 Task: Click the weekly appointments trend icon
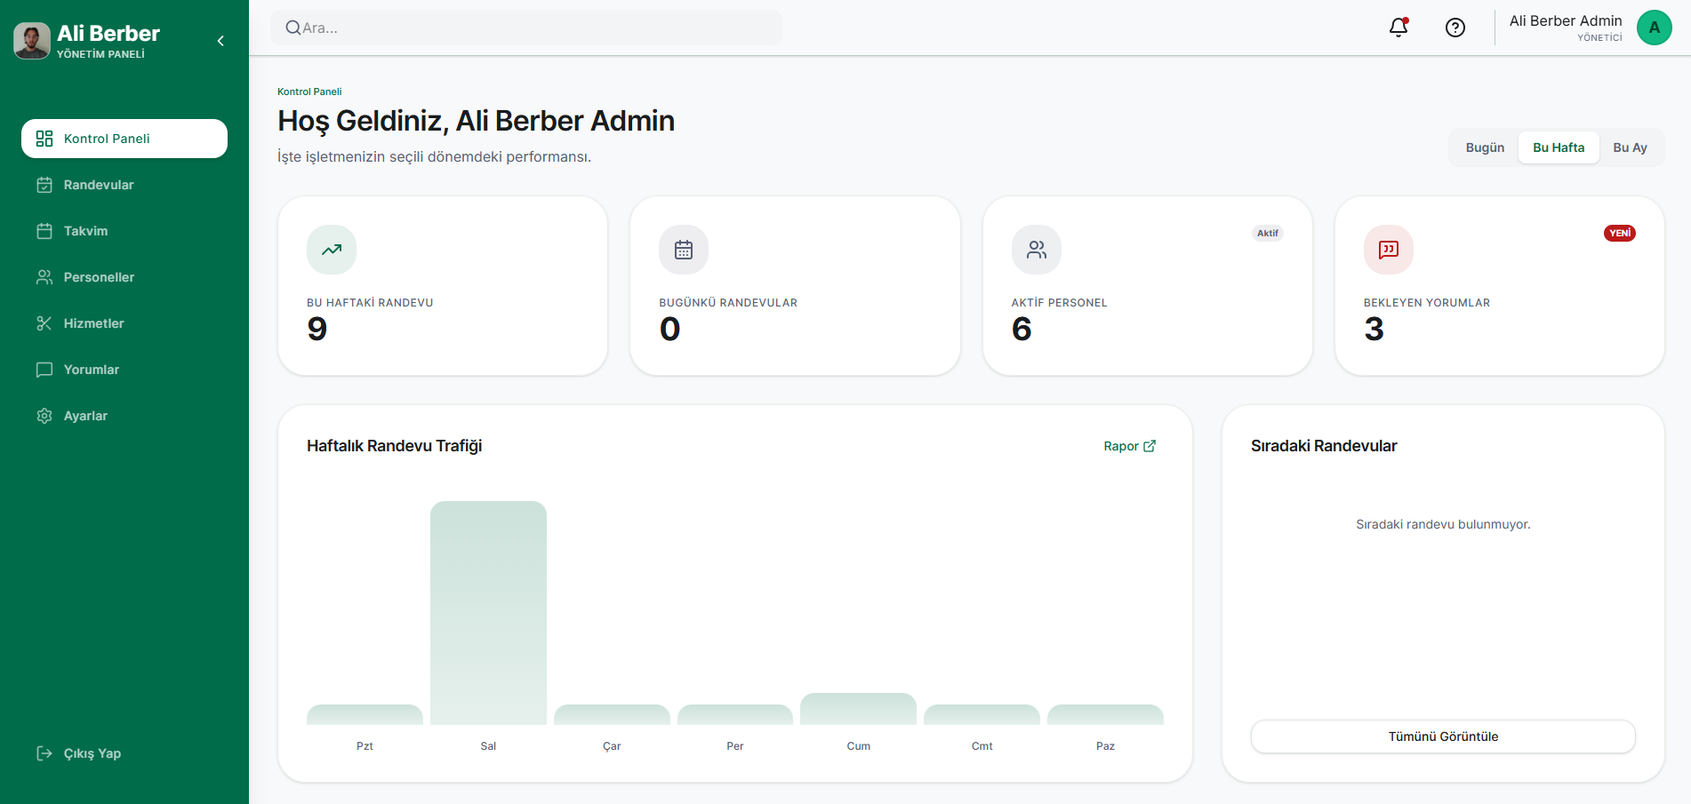pos(332,250)
